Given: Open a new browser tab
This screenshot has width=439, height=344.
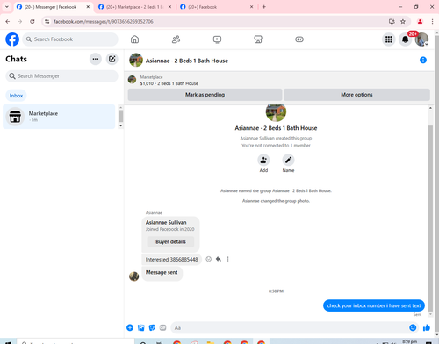Looking at the screenshot, I should 263,7.
